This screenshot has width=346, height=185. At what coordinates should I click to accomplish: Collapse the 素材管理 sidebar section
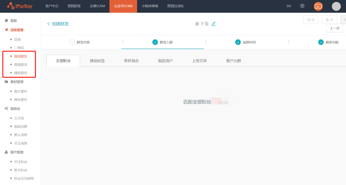pos(17,82)
